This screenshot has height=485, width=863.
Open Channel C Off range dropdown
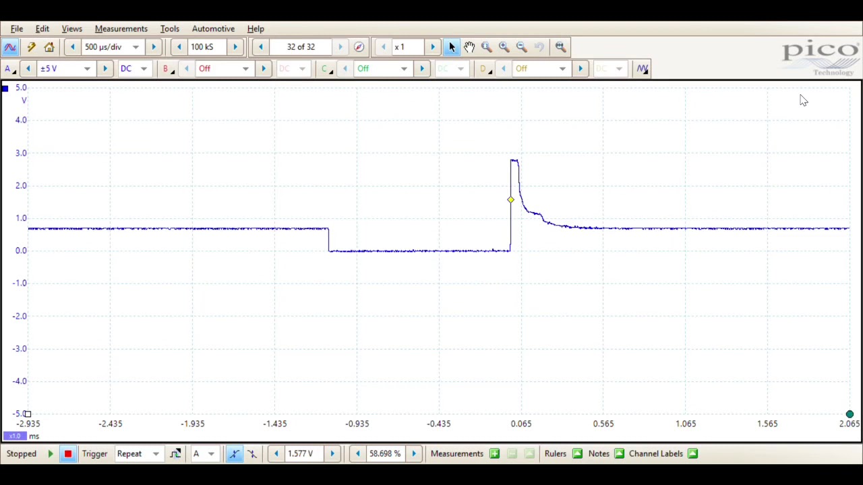tap(404, 69)
